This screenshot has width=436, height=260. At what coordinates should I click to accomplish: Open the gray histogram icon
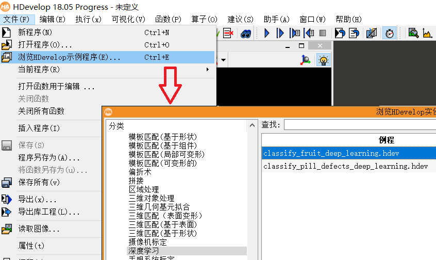point(427,33)
